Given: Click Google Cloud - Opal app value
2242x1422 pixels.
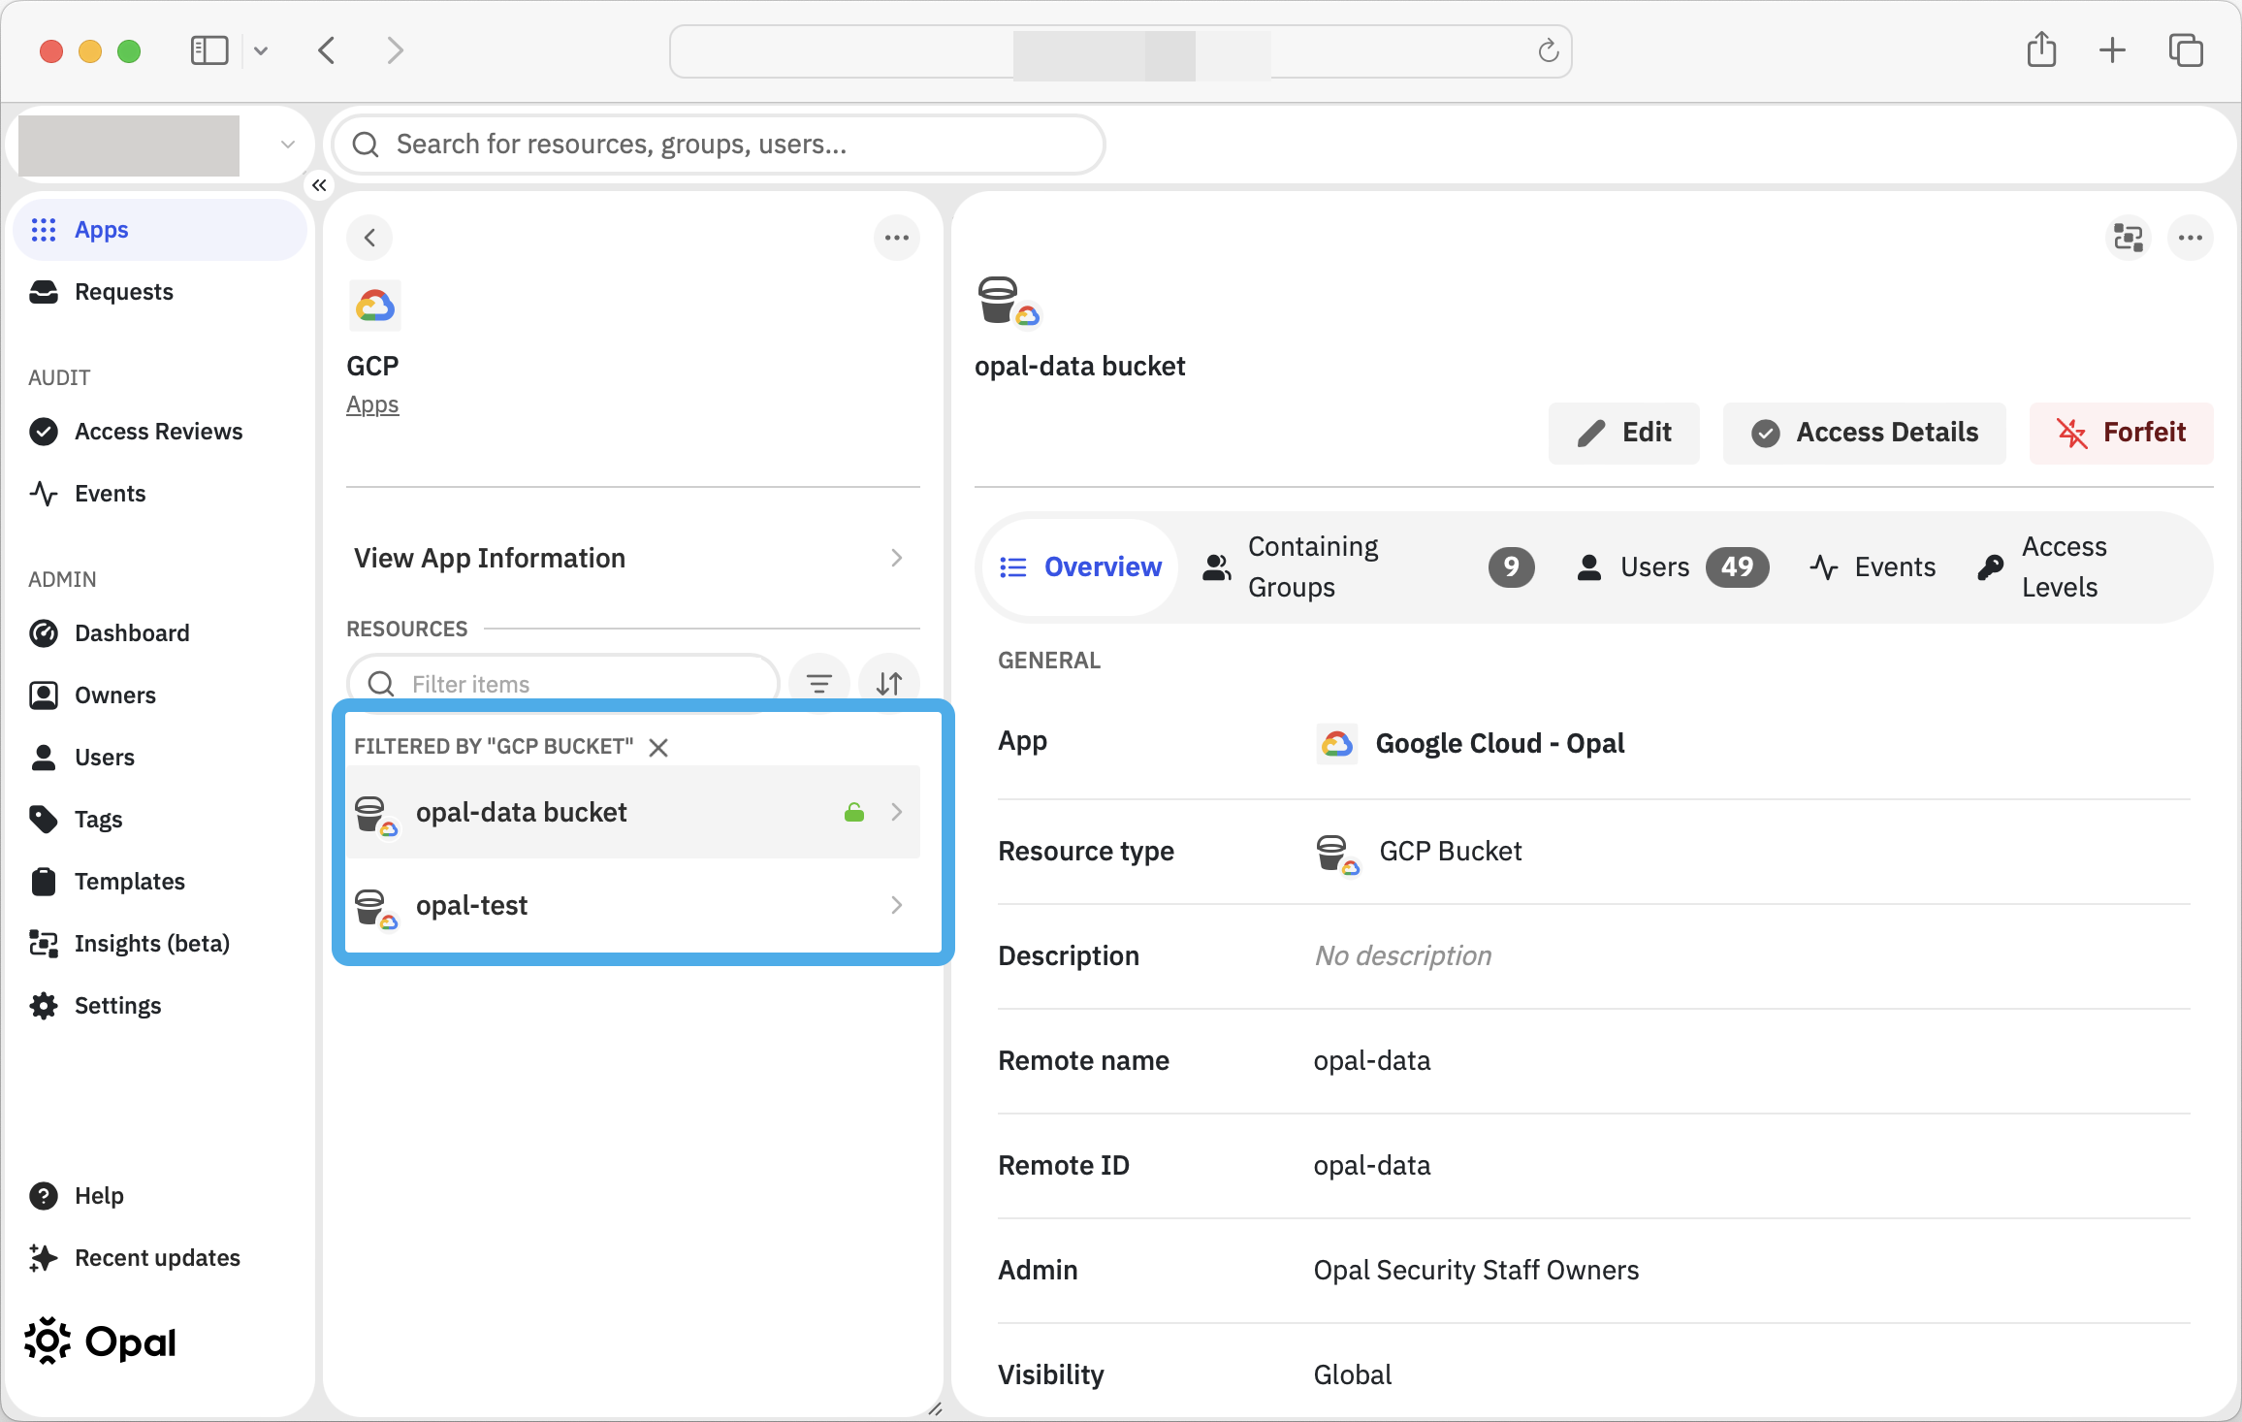Looking at the screenshot, I should click(1471, 744).
